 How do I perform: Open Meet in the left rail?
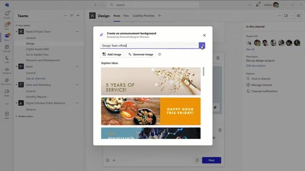point(7,93)
